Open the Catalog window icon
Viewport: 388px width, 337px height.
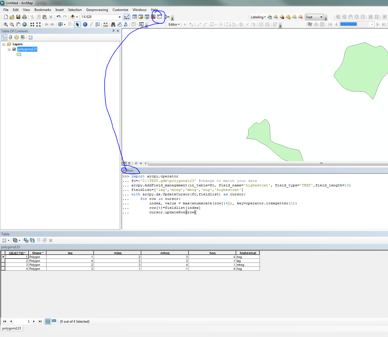click(x=141, y=17)
